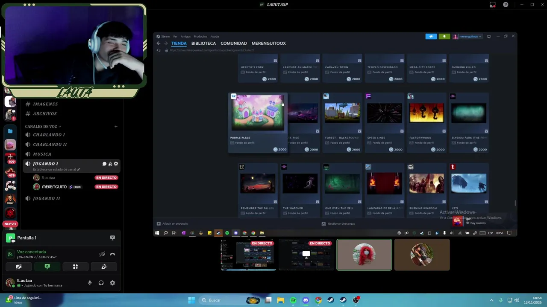Click the NUEVO unread indicator
The image size is (547, 307).
coord(10,224)
